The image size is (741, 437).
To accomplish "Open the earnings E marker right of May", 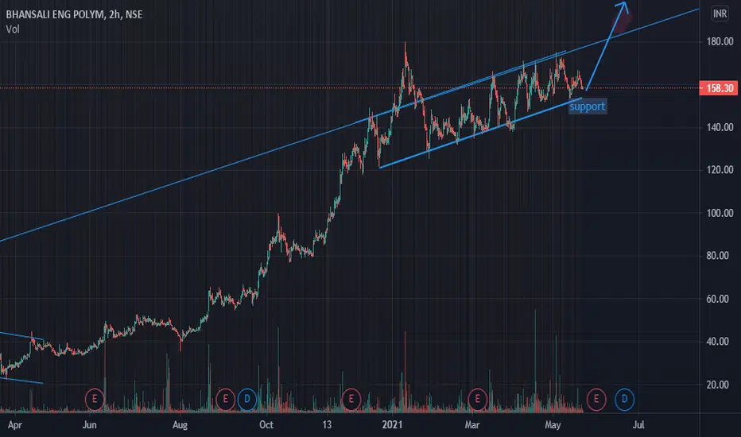I will [x=596, y=399].
